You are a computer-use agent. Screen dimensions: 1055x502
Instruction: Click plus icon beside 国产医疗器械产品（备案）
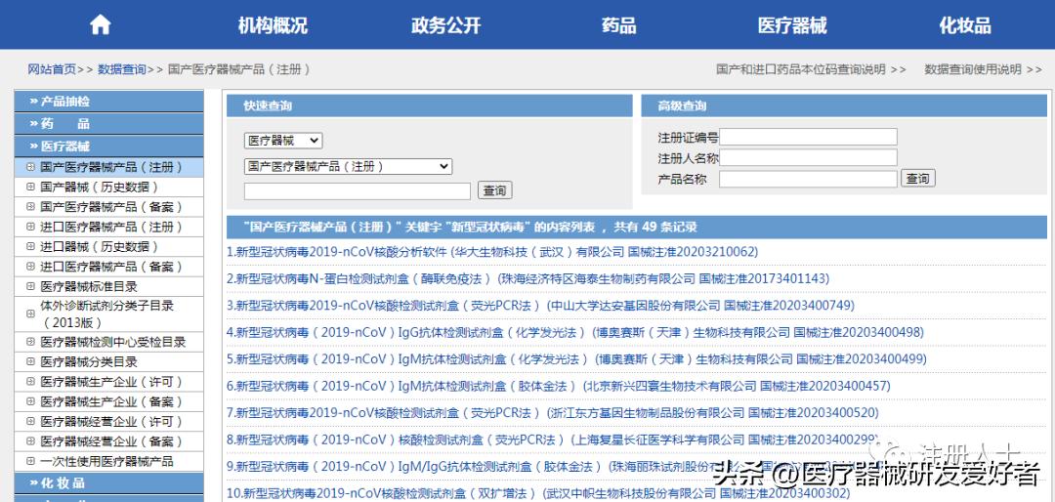click(x=30, y=207)
